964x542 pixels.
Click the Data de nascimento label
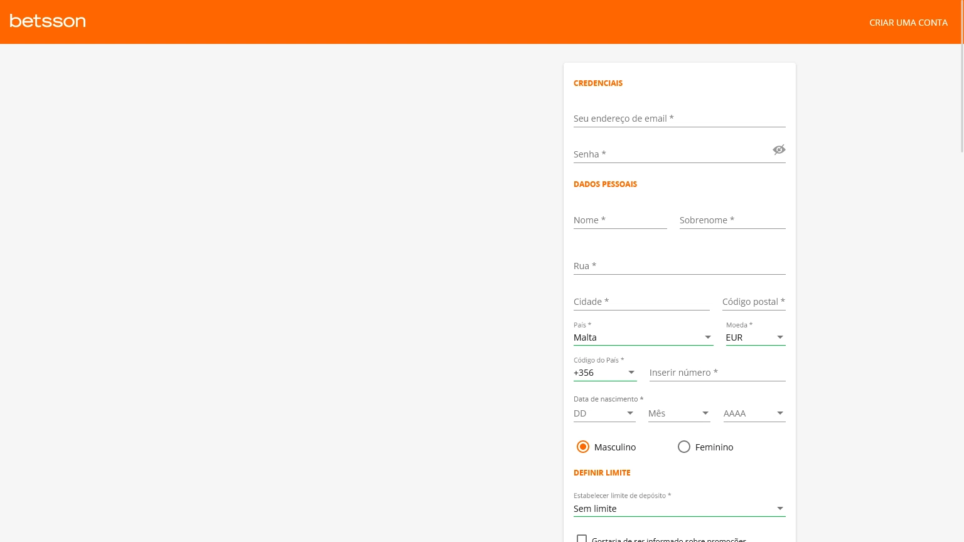[x=608, y=399]
